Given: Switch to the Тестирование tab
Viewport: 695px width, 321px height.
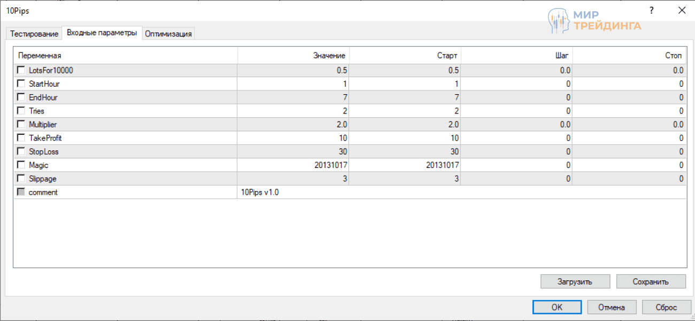Looking at the screenshot, I should 34,34.
